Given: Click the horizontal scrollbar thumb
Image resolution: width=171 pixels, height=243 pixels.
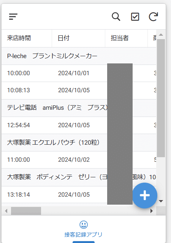Looking at the screenshot, I should [x=26, y=211].
